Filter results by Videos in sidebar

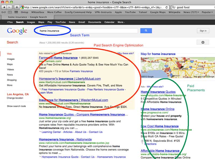coord(10,69)
